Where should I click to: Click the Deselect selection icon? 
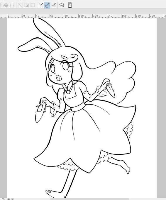pos(20,5)
